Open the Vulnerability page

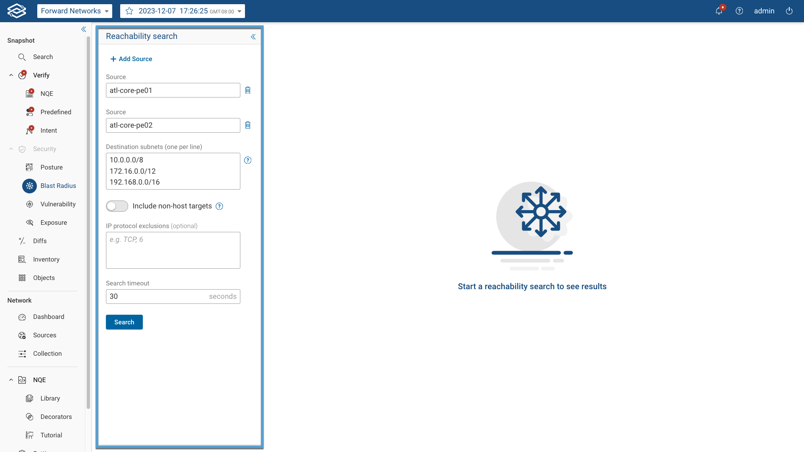[58, 204]
